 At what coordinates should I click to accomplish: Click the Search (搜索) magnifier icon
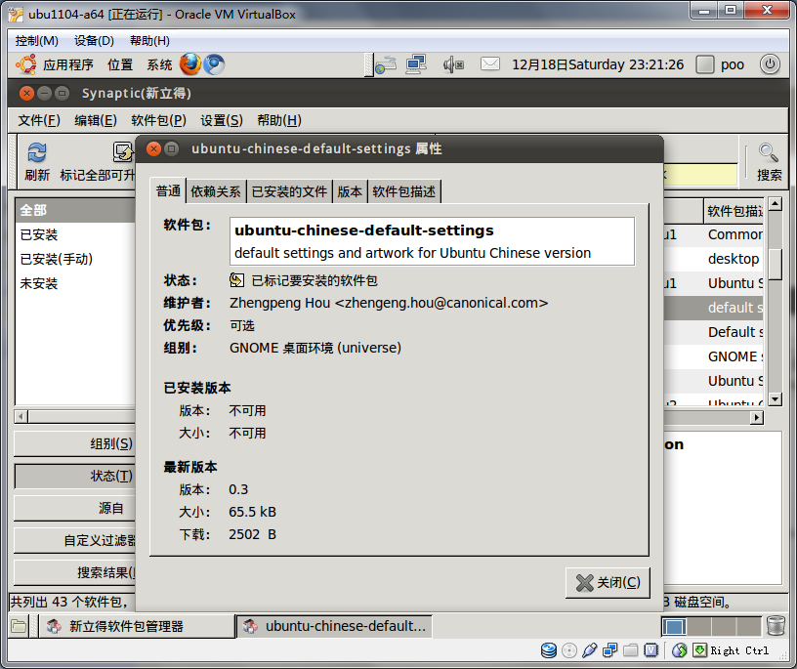tap(768, 152)
